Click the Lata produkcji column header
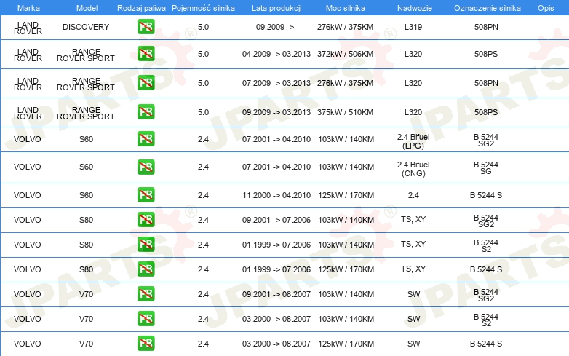Screen dimensions: 569x356 [276, 8]
